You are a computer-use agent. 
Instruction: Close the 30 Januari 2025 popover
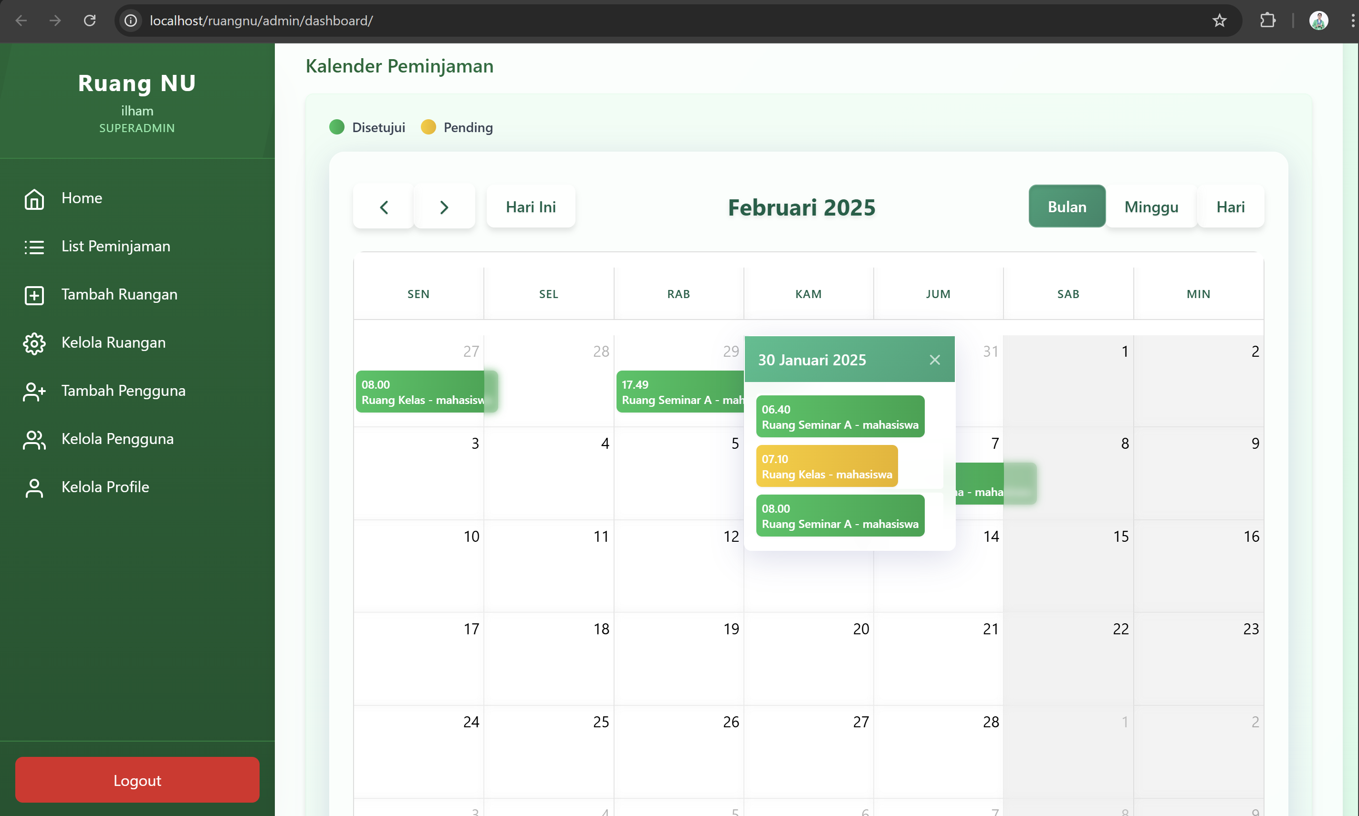[934, 360]
